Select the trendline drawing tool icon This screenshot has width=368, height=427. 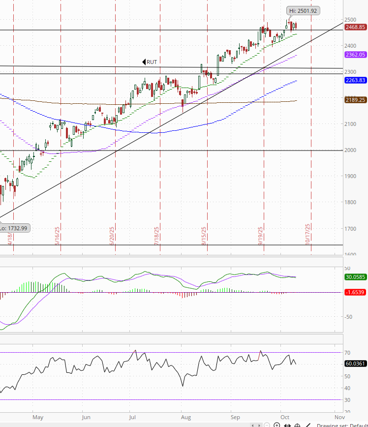click(x=308, y=425)
